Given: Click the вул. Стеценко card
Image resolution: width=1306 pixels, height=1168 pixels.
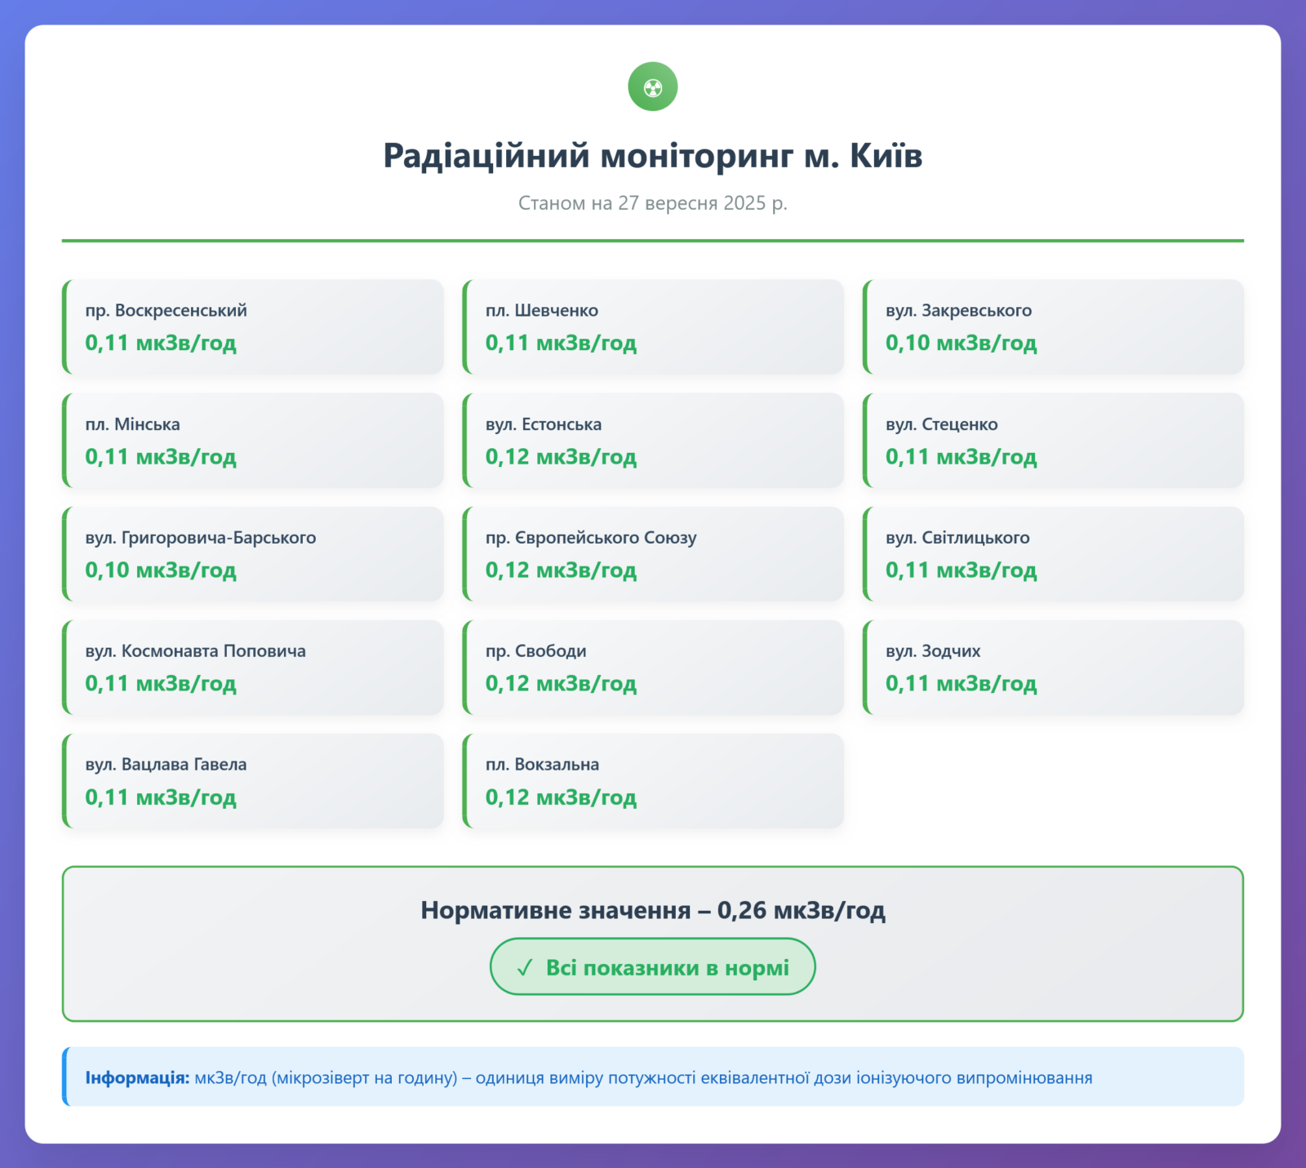Looking at the screenshot, I should point(1053,441).
